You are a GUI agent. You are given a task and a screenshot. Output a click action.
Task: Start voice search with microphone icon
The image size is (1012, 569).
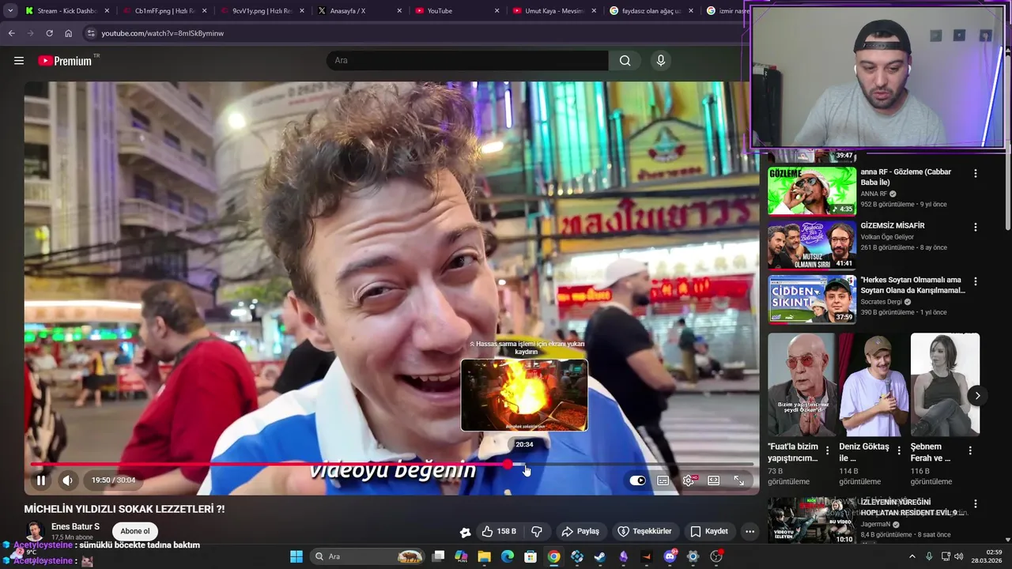(x=661, y=61)
